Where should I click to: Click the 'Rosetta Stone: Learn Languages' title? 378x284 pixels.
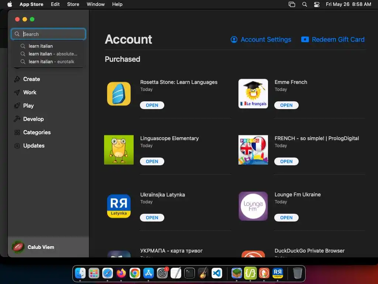coord(179,82)
